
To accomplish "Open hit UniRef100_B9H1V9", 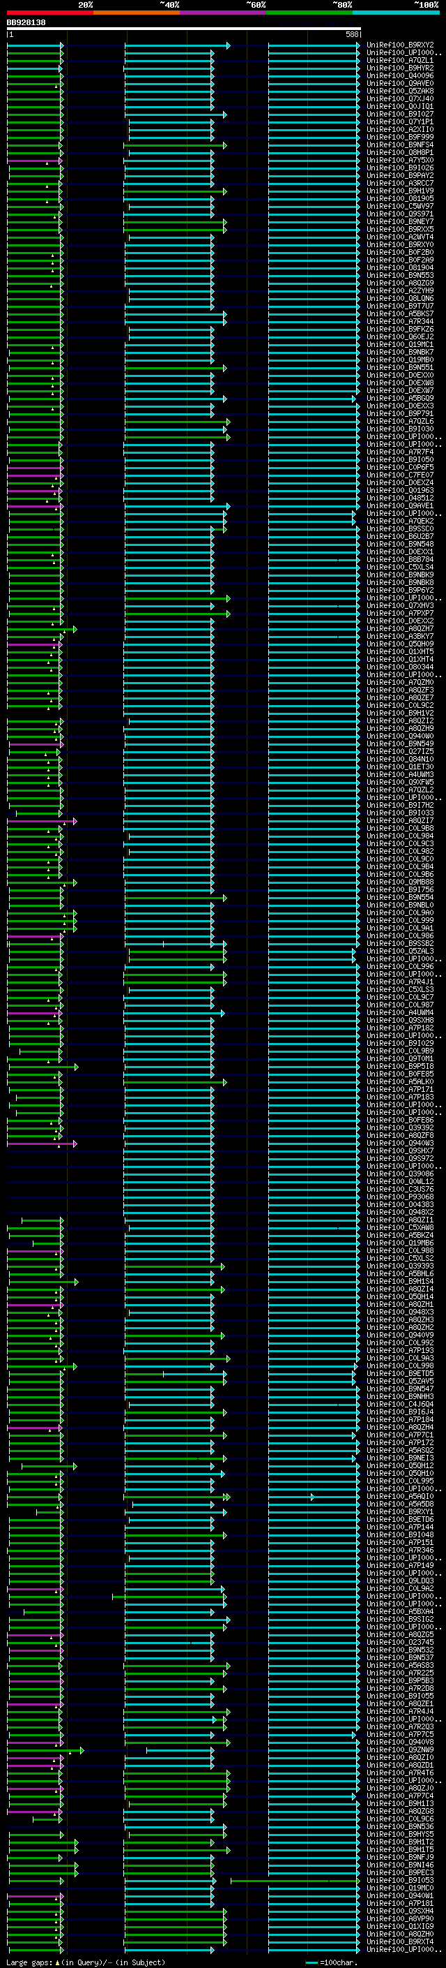I will click(x=400, y=191).
